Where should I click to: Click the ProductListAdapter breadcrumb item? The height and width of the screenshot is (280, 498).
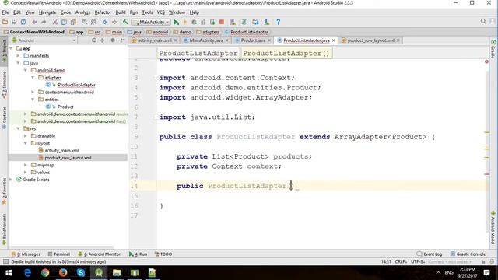click(247, 32)
